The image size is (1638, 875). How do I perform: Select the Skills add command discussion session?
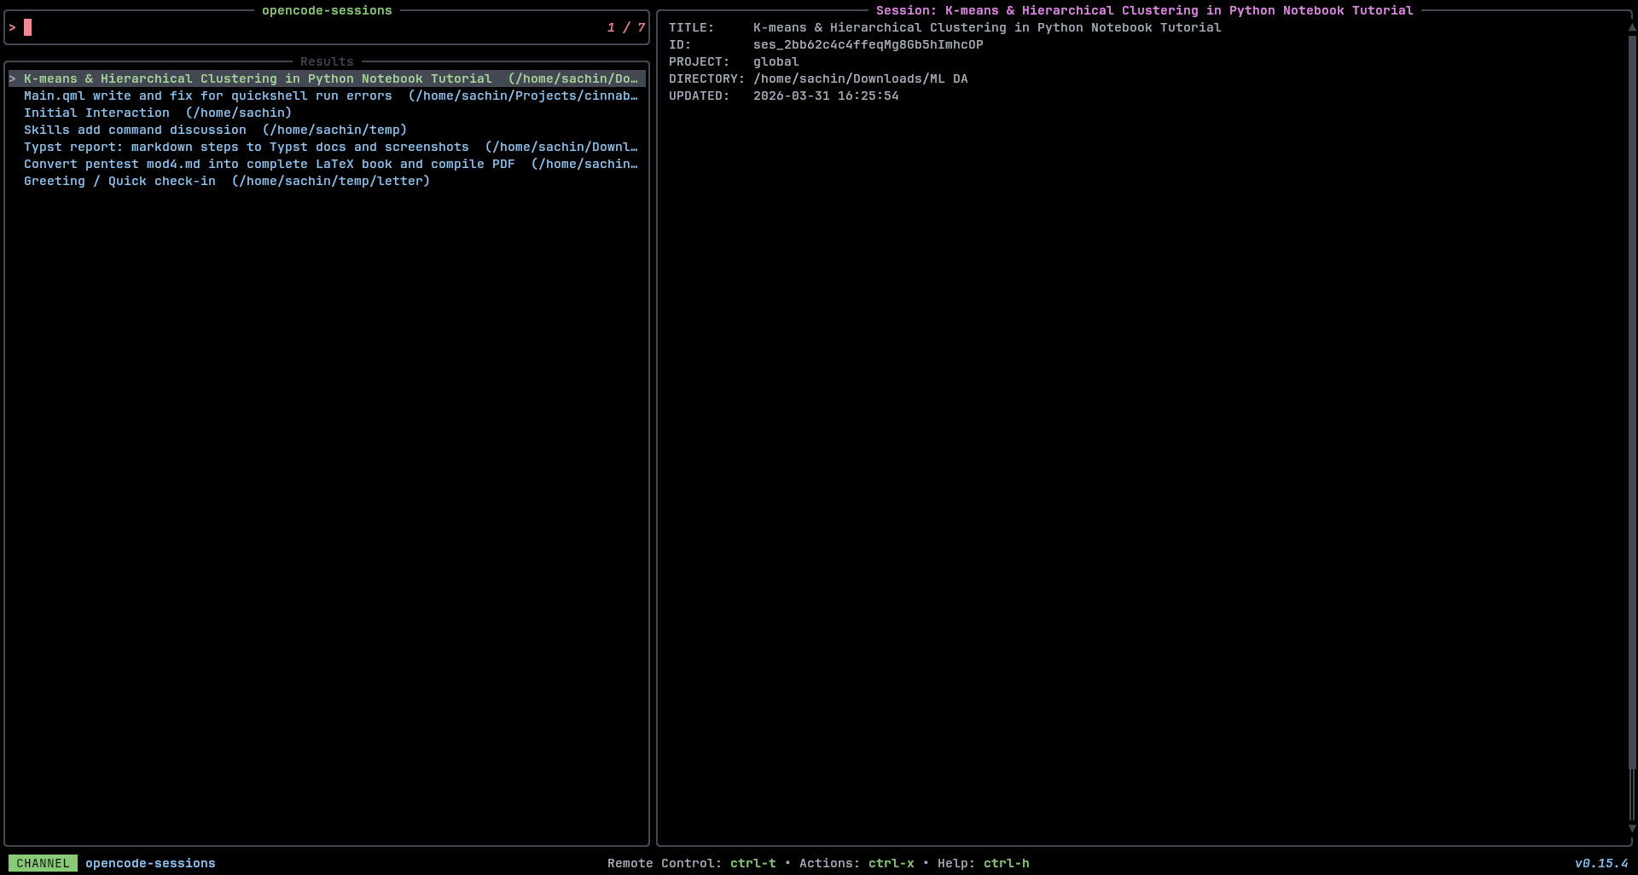[327, 130]
